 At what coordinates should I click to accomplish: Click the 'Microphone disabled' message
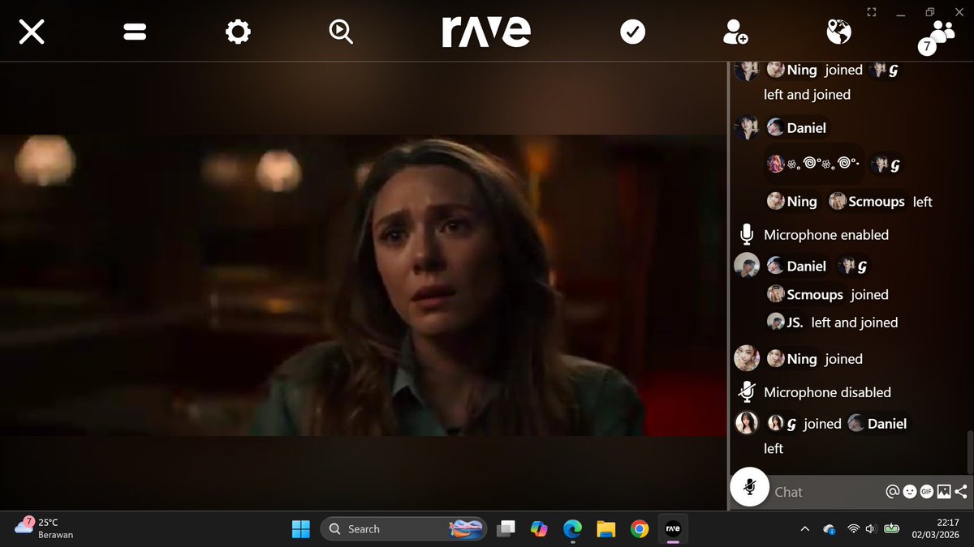tap(827, 392)
